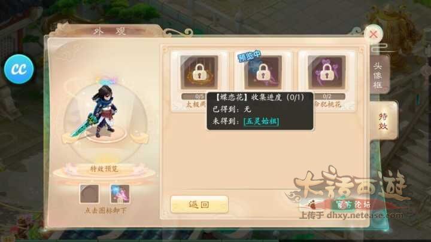The image size is (431, 242).
Task: Select the locked 太极两仪 effect icon
Action: point(199,72)
